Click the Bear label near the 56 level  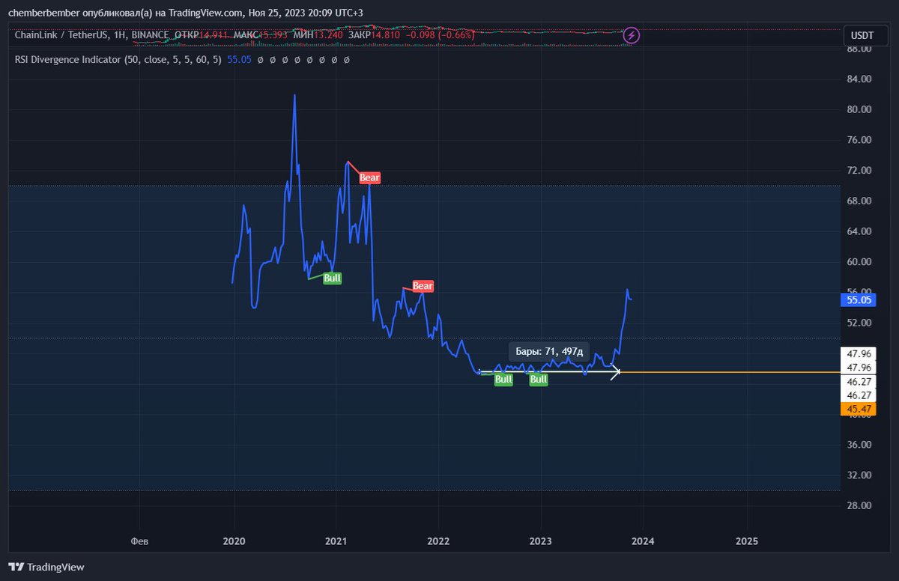coord(423,286)
